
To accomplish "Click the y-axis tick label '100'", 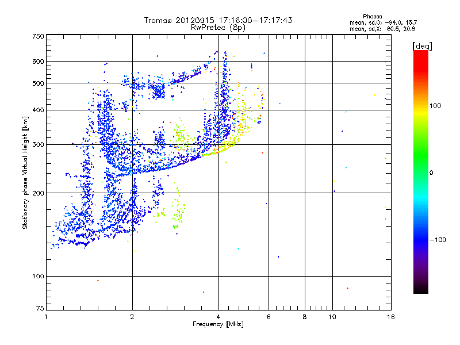I will click(x=38, y=277).
